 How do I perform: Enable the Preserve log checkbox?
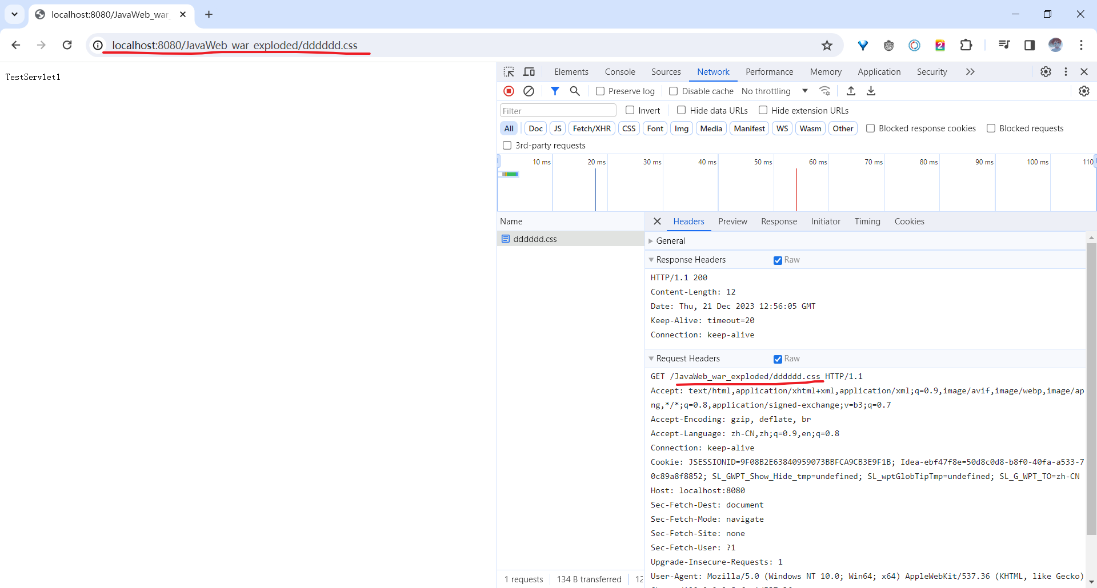coord(600,91)
